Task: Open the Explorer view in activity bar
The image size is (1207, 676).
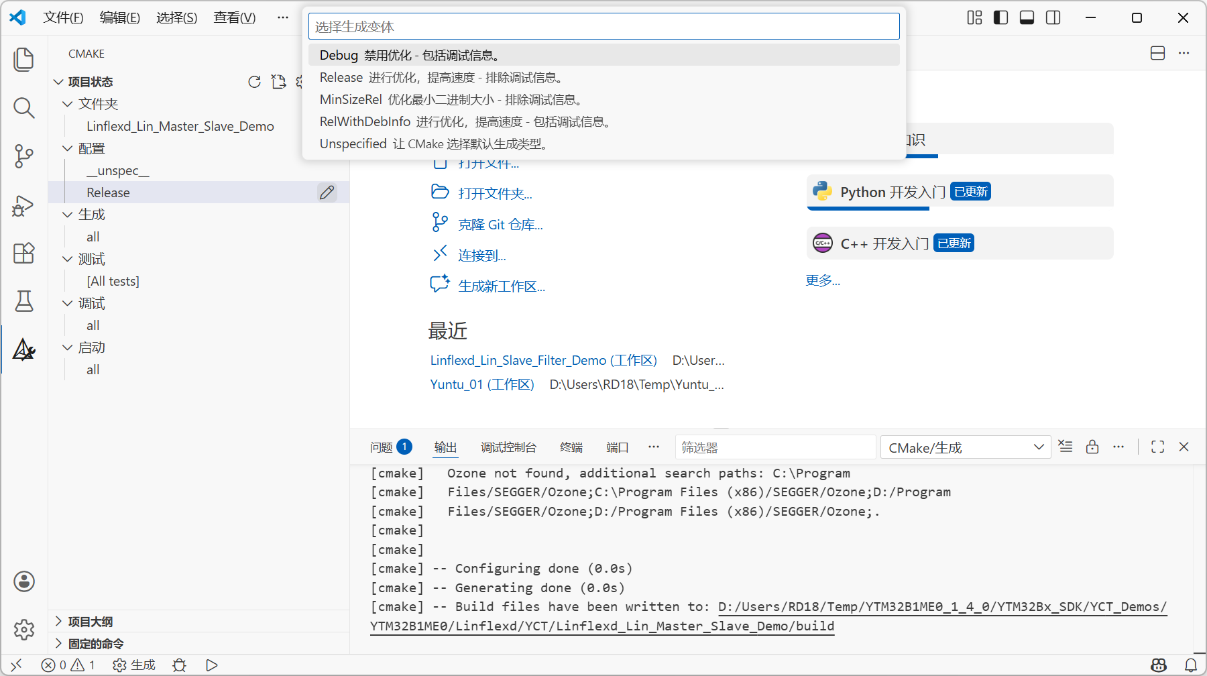Action: pos(24,59)
